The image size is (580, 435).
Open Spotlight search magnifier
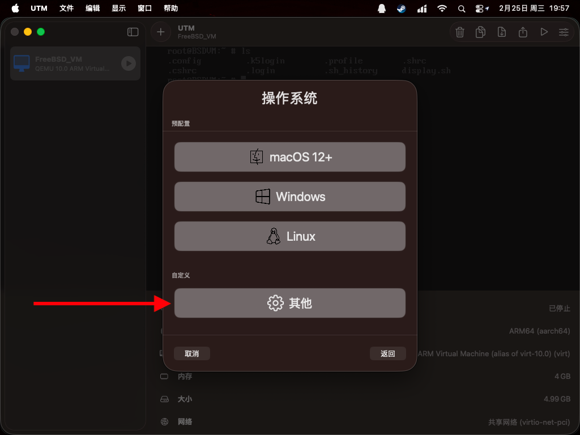tap(462, 9)
